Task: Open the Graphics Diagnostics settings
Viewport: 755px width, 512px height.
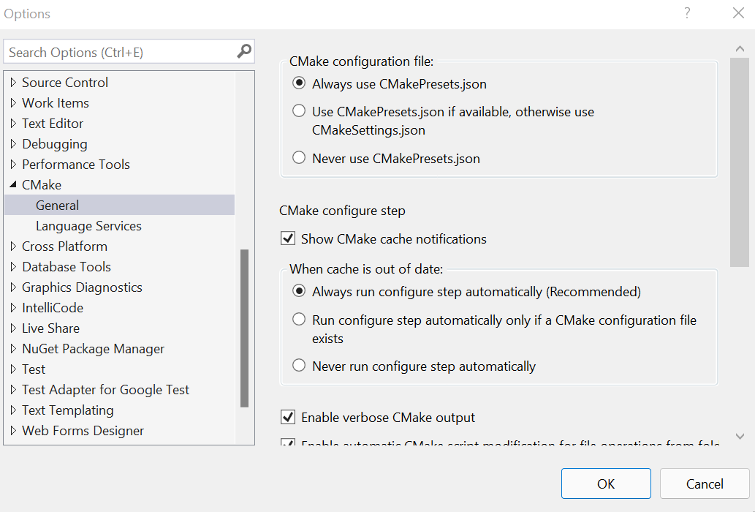Action: pos(81,287)
